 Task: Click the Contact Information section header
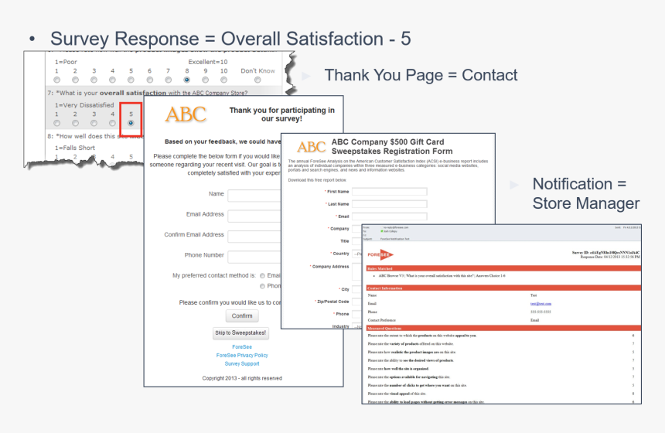pos(503,288)
